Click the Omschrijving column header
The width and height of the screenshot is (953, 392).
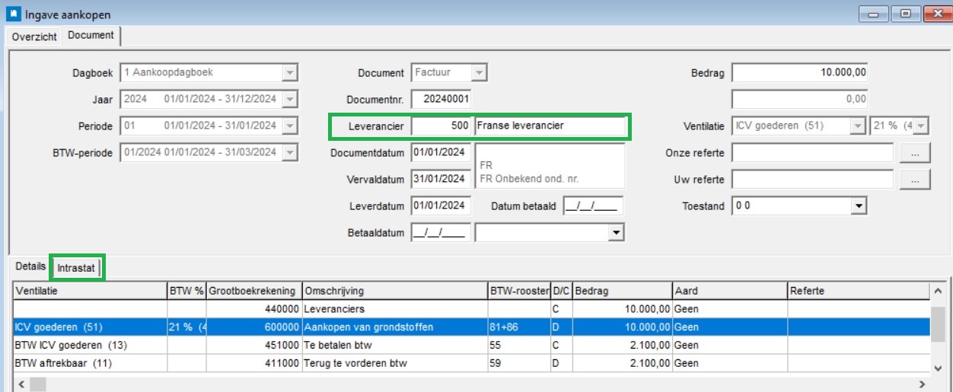[x=394, y=291]
